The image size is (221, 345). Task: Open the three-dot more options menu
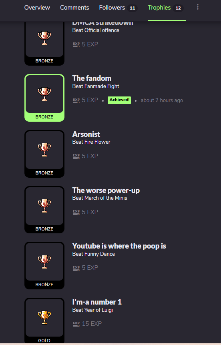(198, 7)
